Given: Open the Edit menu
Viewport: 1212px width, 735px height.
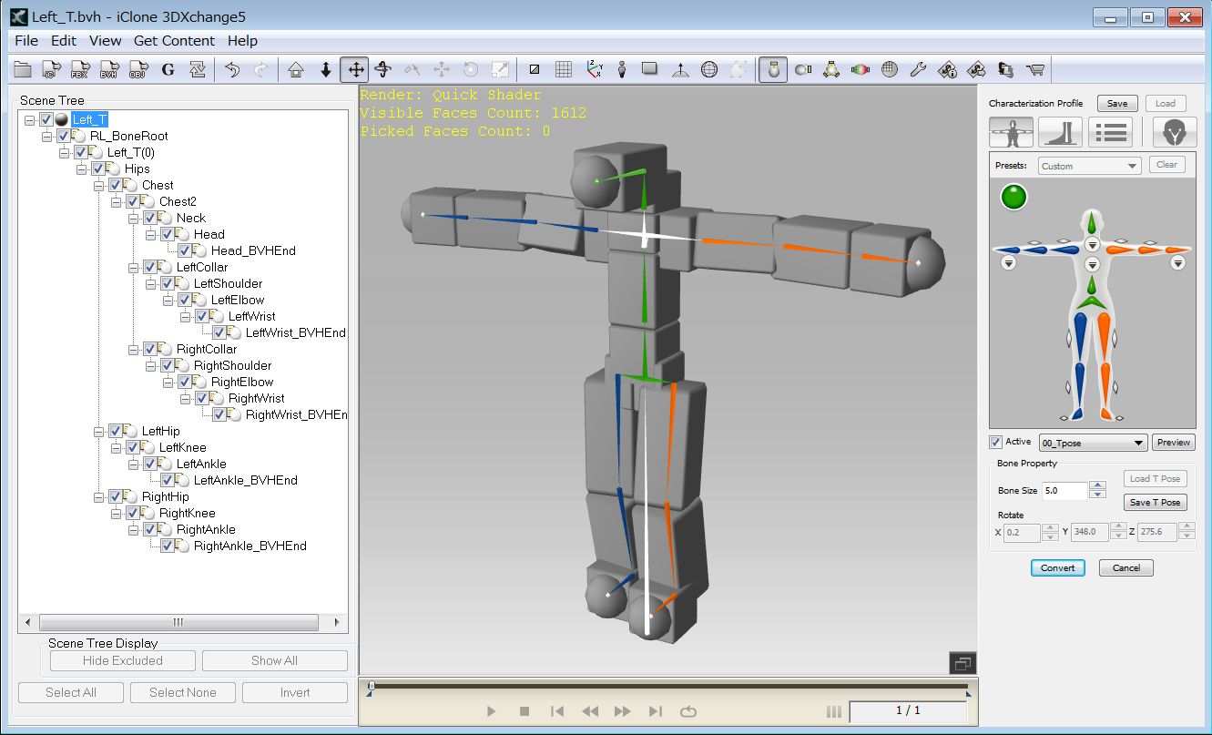Looking at the screenshot, I should (x=64, y=41).
